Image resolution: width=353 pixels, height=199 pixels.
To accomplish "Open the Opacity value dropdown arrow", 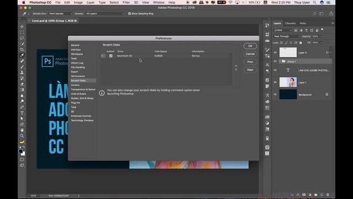I will [x=322, y=36].
